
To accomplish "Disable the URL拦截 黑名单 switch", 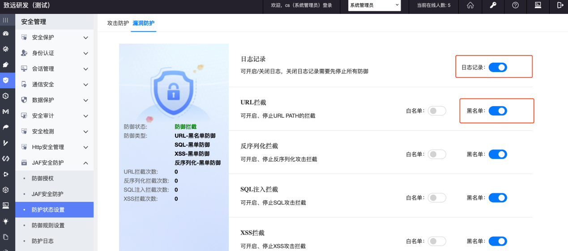I will tap(498, 111).
